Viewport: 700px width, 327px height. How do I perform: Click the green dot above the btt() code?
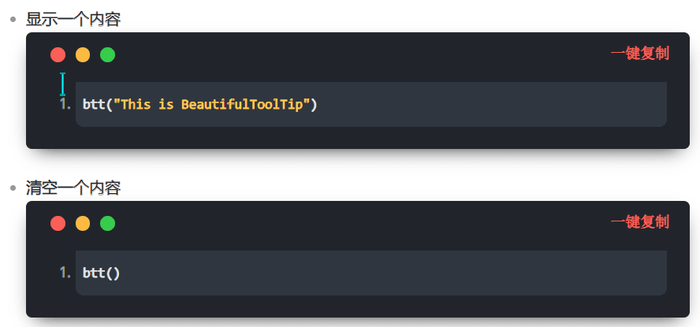[108, 224]
